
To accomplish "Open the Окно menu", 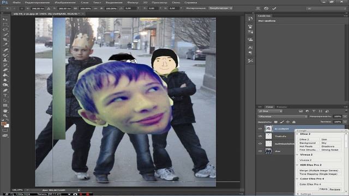I will click(x=176, y=2).
